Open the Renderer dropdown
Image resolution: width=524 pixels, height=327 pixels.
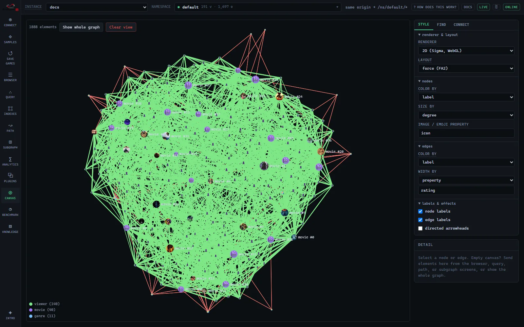point(466,51)
